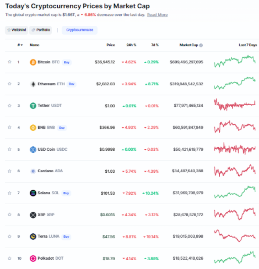Select the Cryptocurrencies filter pill
259x269 pixels.
[79, 30]
